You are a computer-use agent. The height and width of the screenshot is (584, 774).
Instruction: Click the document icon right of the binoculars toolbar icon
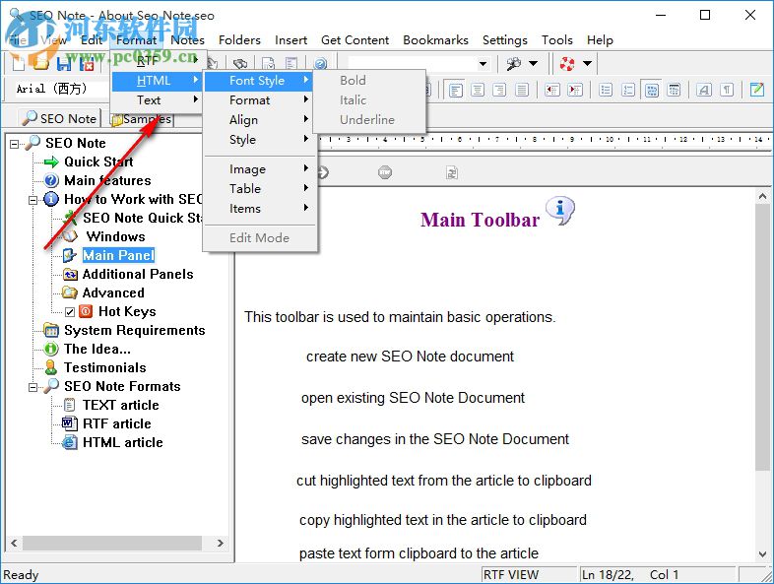tap(268, 64)
